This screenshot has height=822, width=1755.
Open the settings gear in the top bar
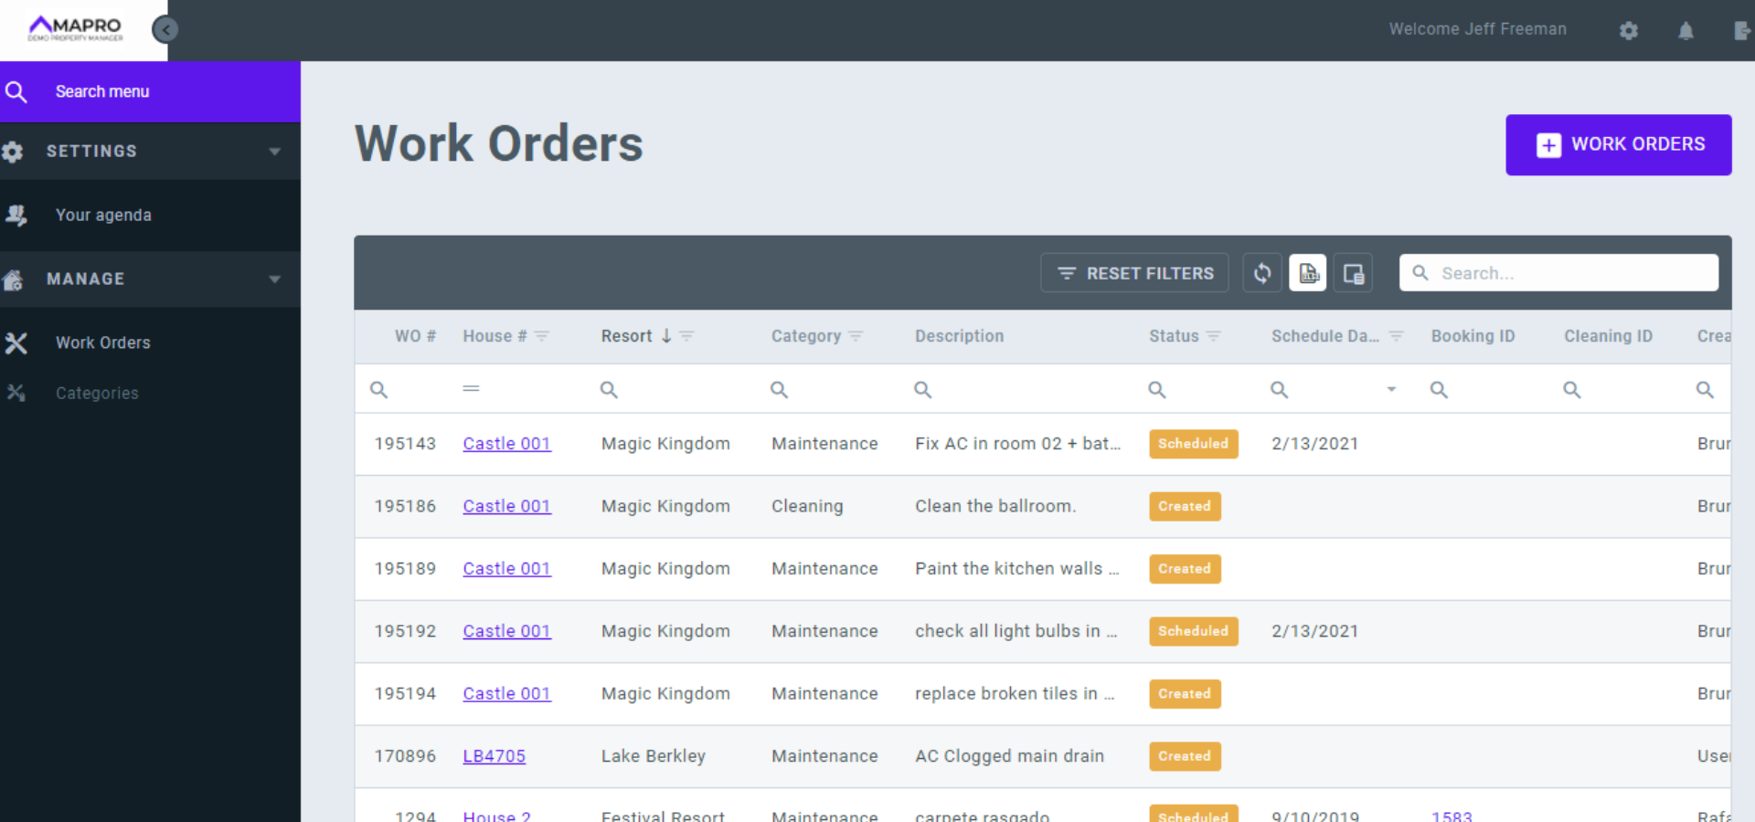coord(1629,30)
